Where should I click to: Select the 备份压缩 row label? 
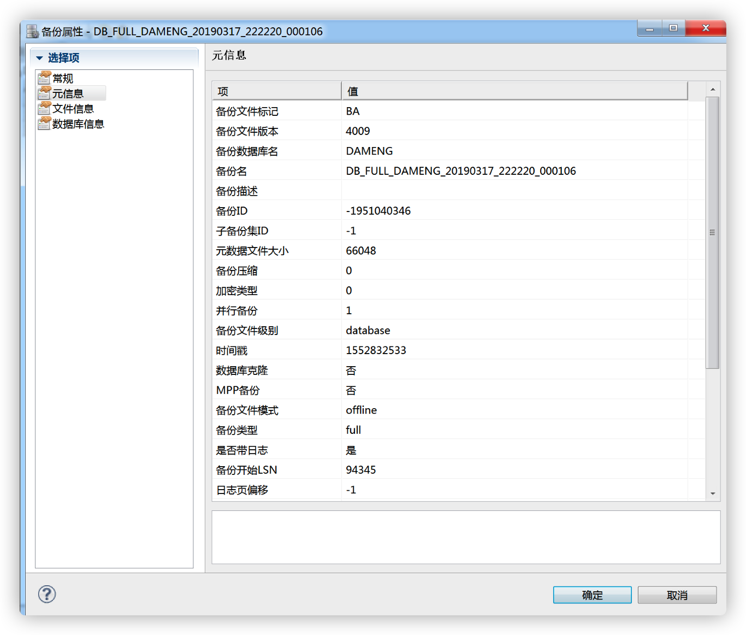click(x=236, y=271)
